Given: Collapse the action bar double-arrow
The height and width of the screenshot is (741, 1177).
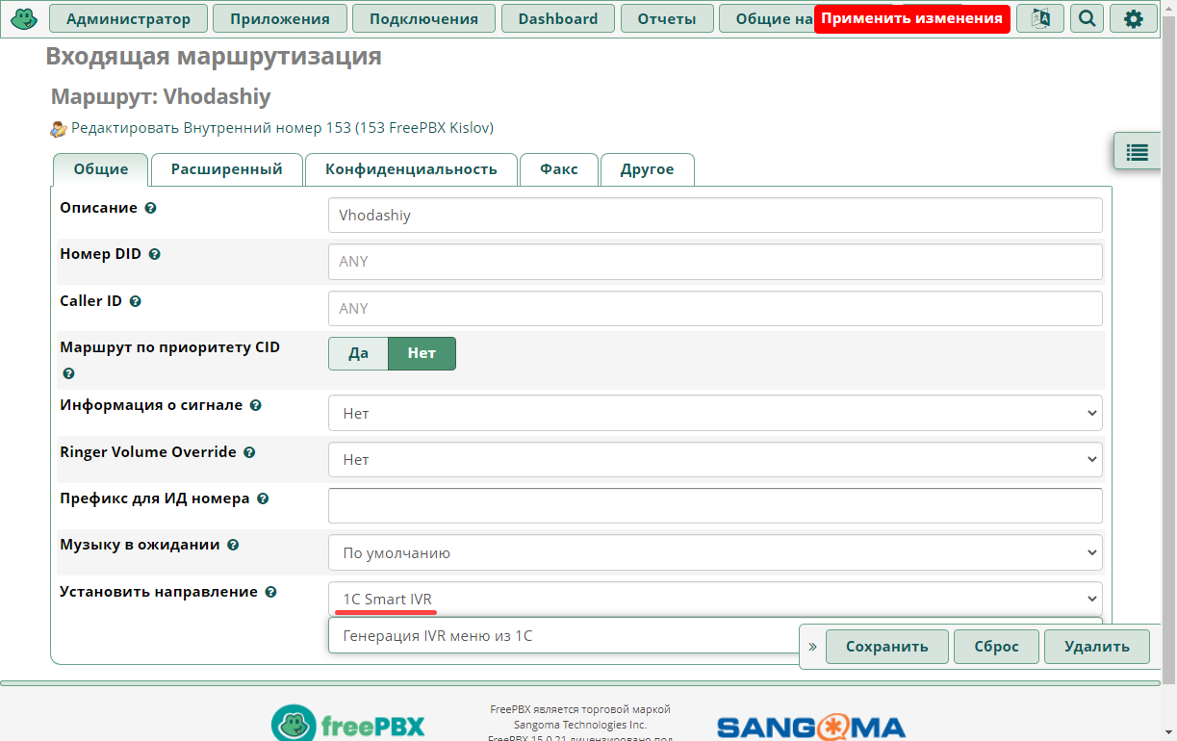Looking at the screenshot, I should tap(812, 647).
